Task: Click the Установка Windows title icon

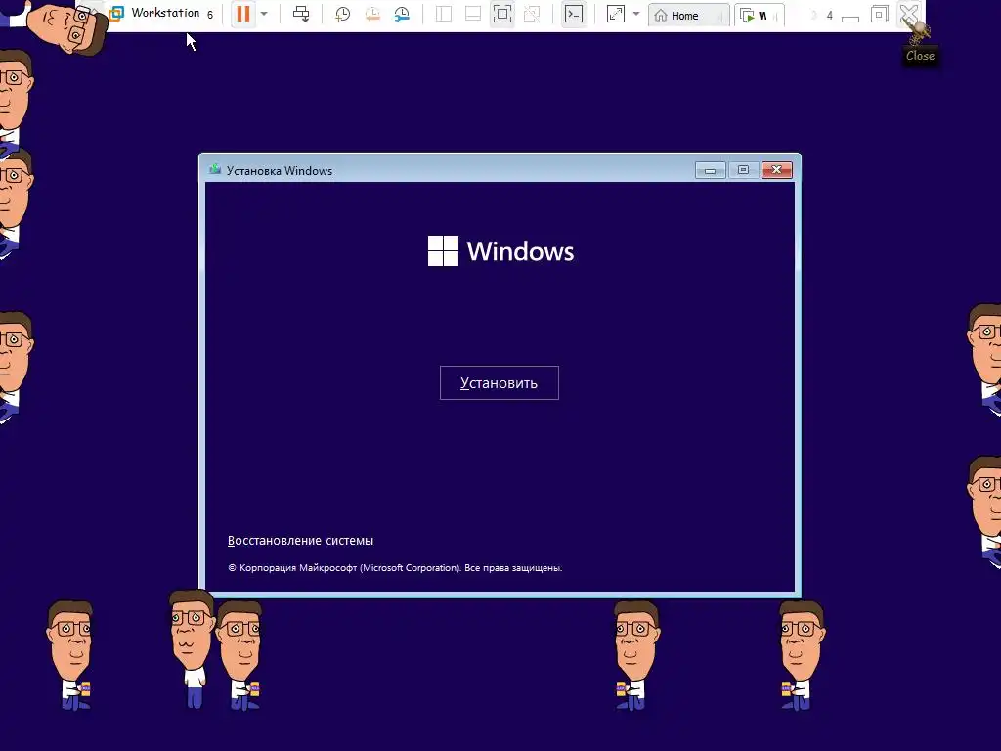Action: tap(215, 170)
